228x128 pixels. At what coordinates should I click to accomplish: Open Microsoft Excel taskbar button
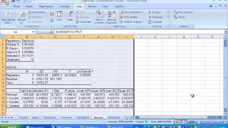pos(37,127)
